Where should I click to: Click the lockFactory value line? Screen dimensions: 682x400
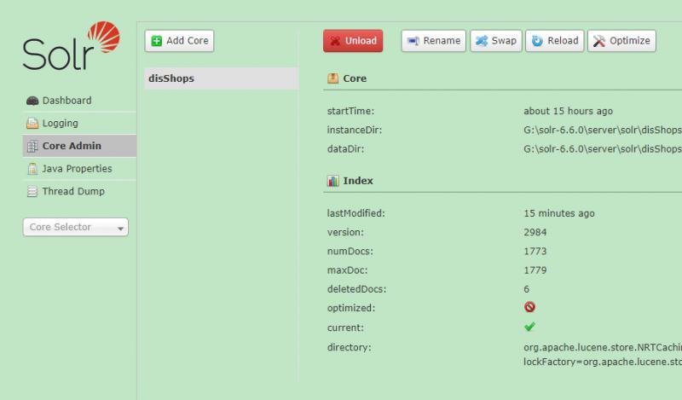point(603,362)
